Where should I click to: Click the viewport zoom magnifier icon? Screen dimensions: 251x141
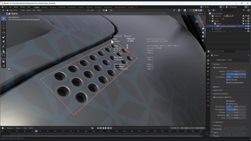(x=203, y=28)
